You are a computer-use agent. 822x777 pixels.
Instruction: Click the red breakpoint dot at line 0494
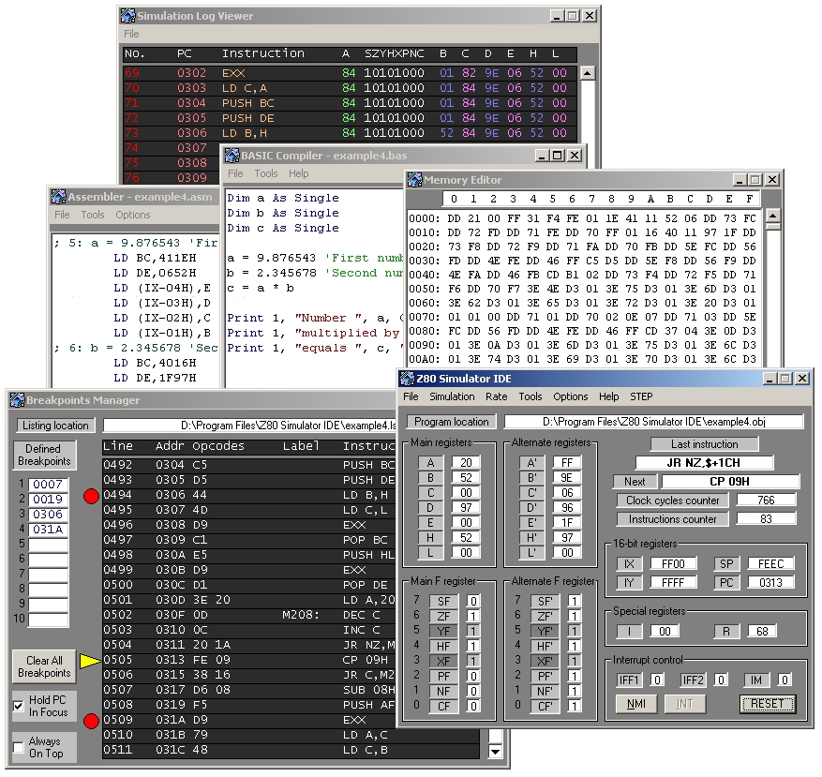click(91, 496)
